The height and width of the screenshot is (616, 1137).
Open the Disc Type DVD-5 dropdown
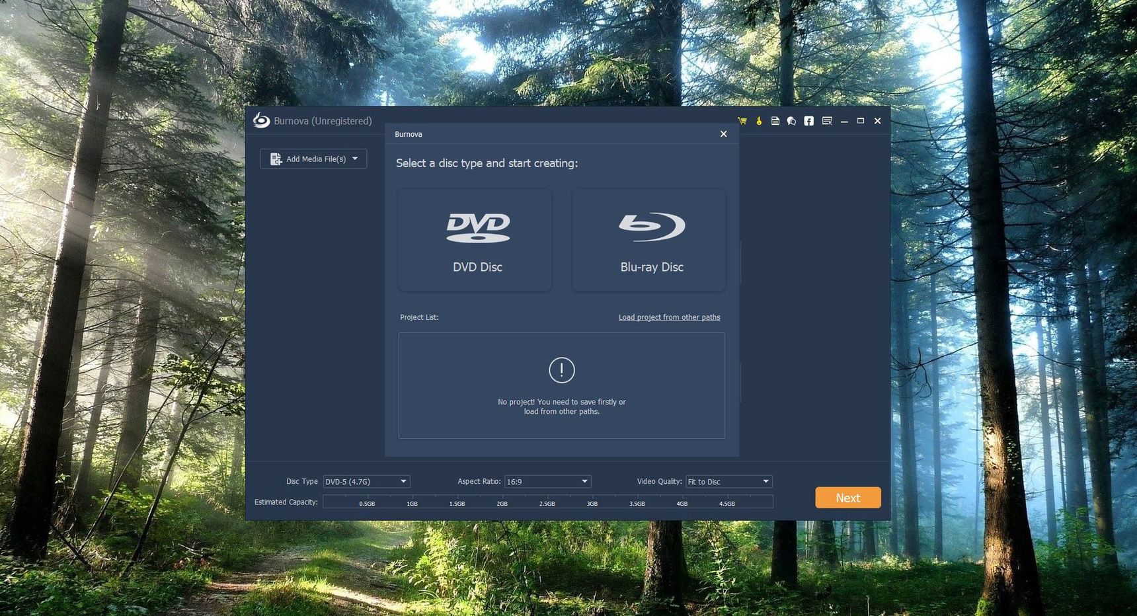(366, 482)
